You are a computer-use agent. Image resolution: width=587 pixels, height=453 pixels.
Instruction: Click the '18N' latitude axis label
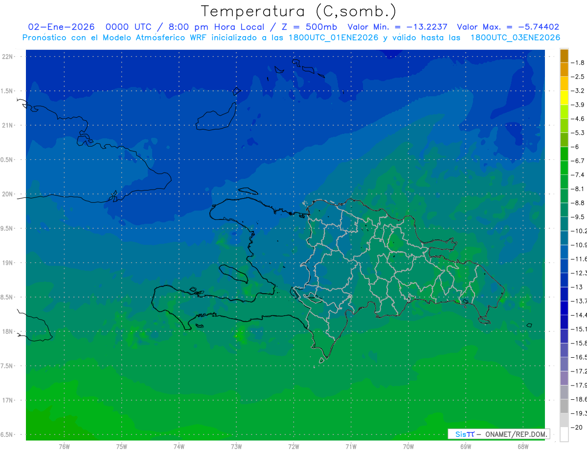tap(7, 331)
